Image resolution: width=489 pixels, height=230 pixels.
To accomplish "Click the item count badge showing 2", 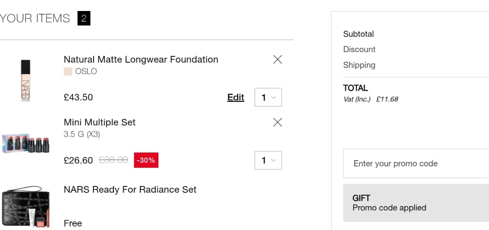I will click(x=84, y=19).
